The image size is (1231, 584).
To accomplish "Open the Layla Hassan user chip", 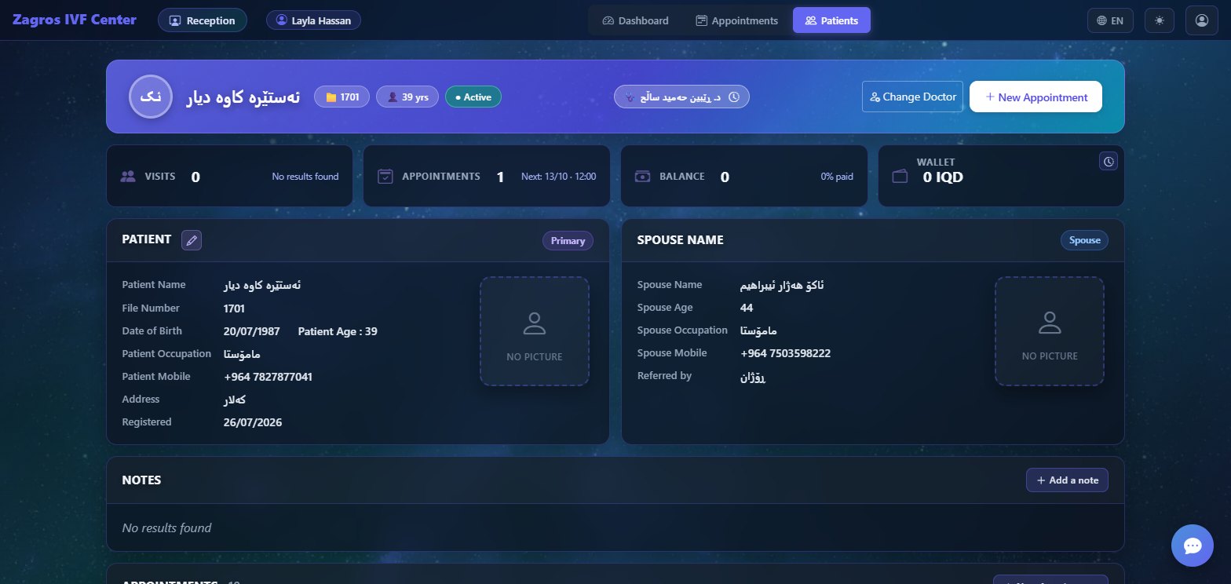I will tap(313, 20).
